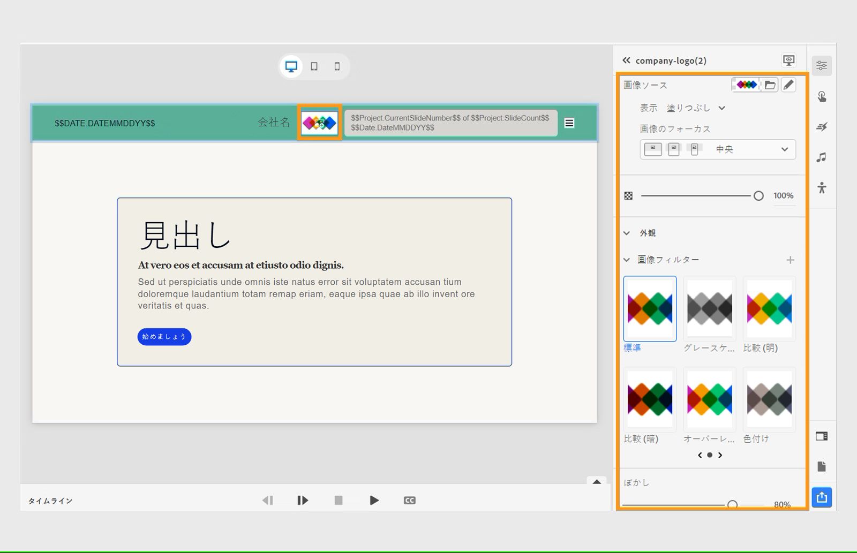Expand the timeline panel with up arrow
This screenshot has width=857, height=553.
pyautogui.click(x=597, y=482)
